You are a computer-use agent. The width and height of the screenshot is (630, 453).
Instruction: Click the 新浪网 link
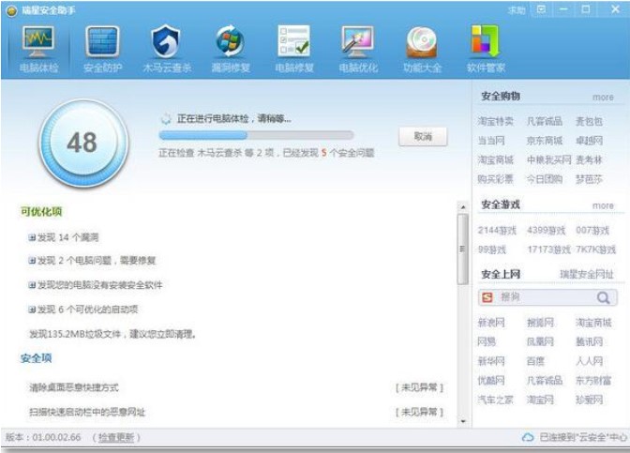tap(491, 323)
